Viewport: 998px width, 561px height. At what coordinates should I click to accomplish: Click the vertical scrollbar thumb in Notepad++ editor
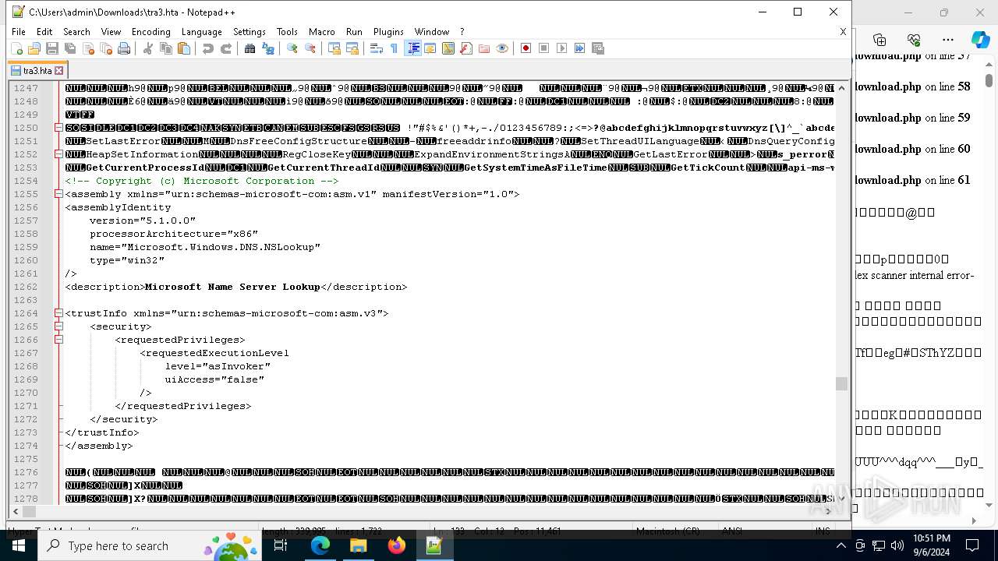click(841, 383)
